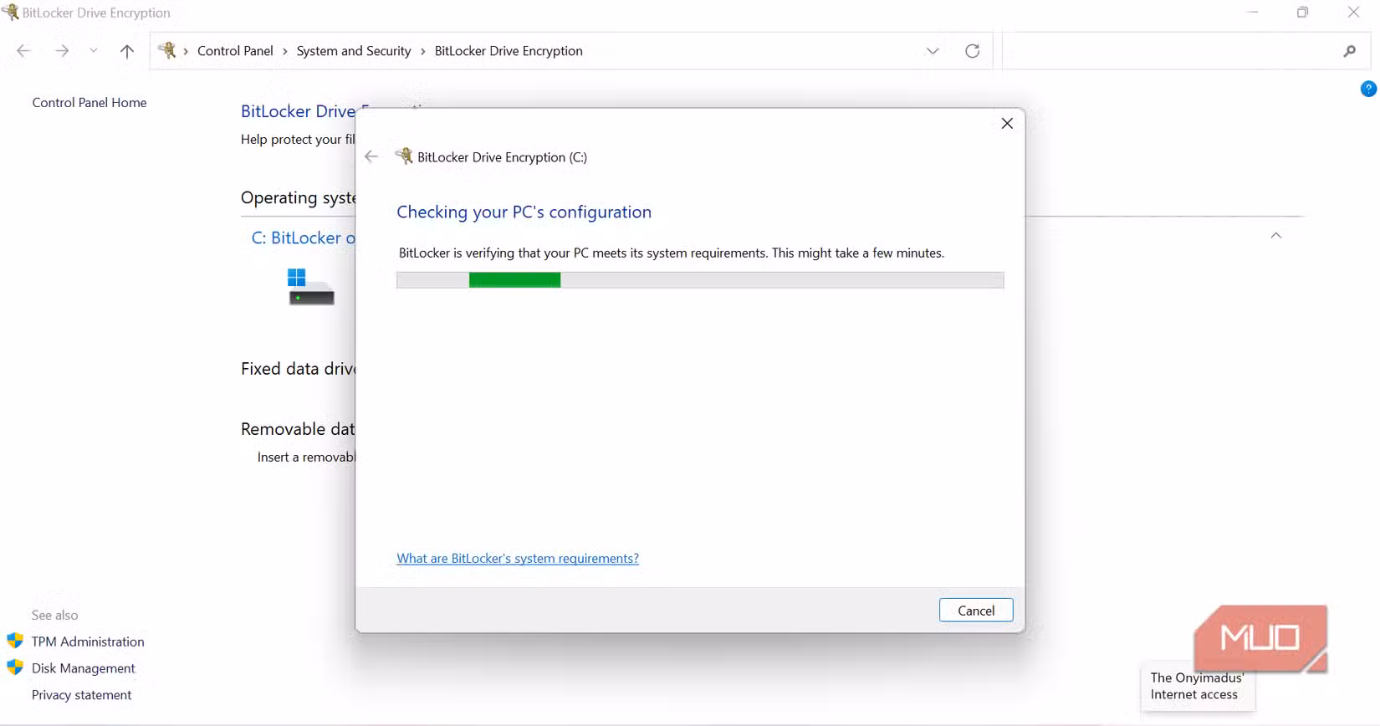Open Help with the blue question icon
1380x726 pixels.
tap(1368, 89)
